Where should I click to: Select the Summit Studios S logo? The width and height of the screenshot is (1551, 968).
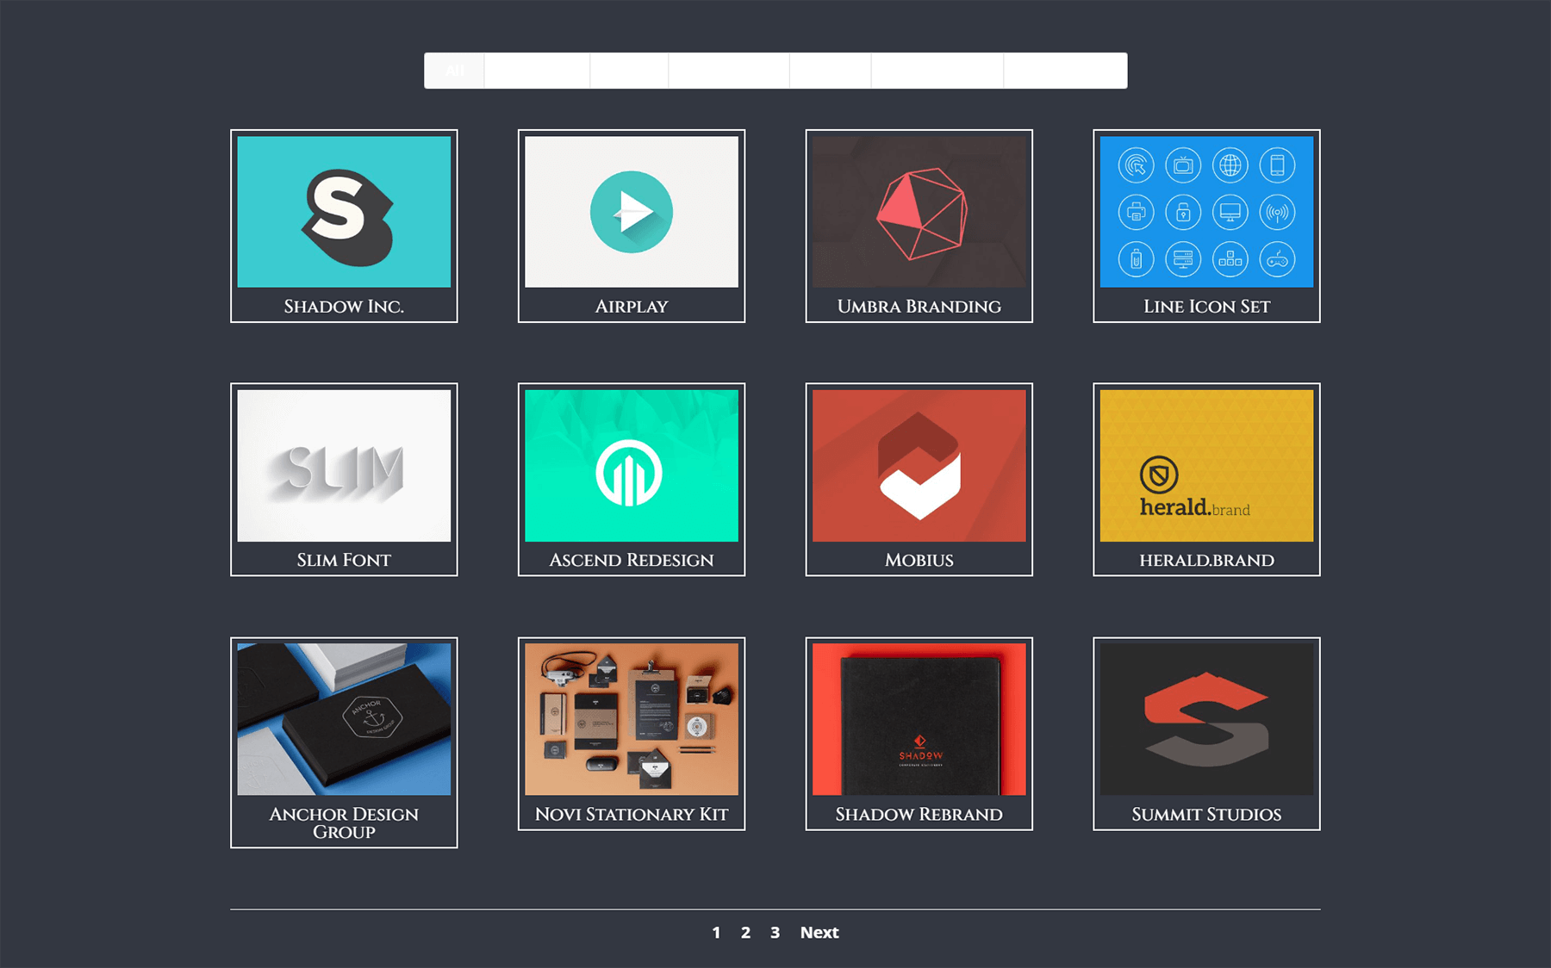click(x=1205, y=722)
